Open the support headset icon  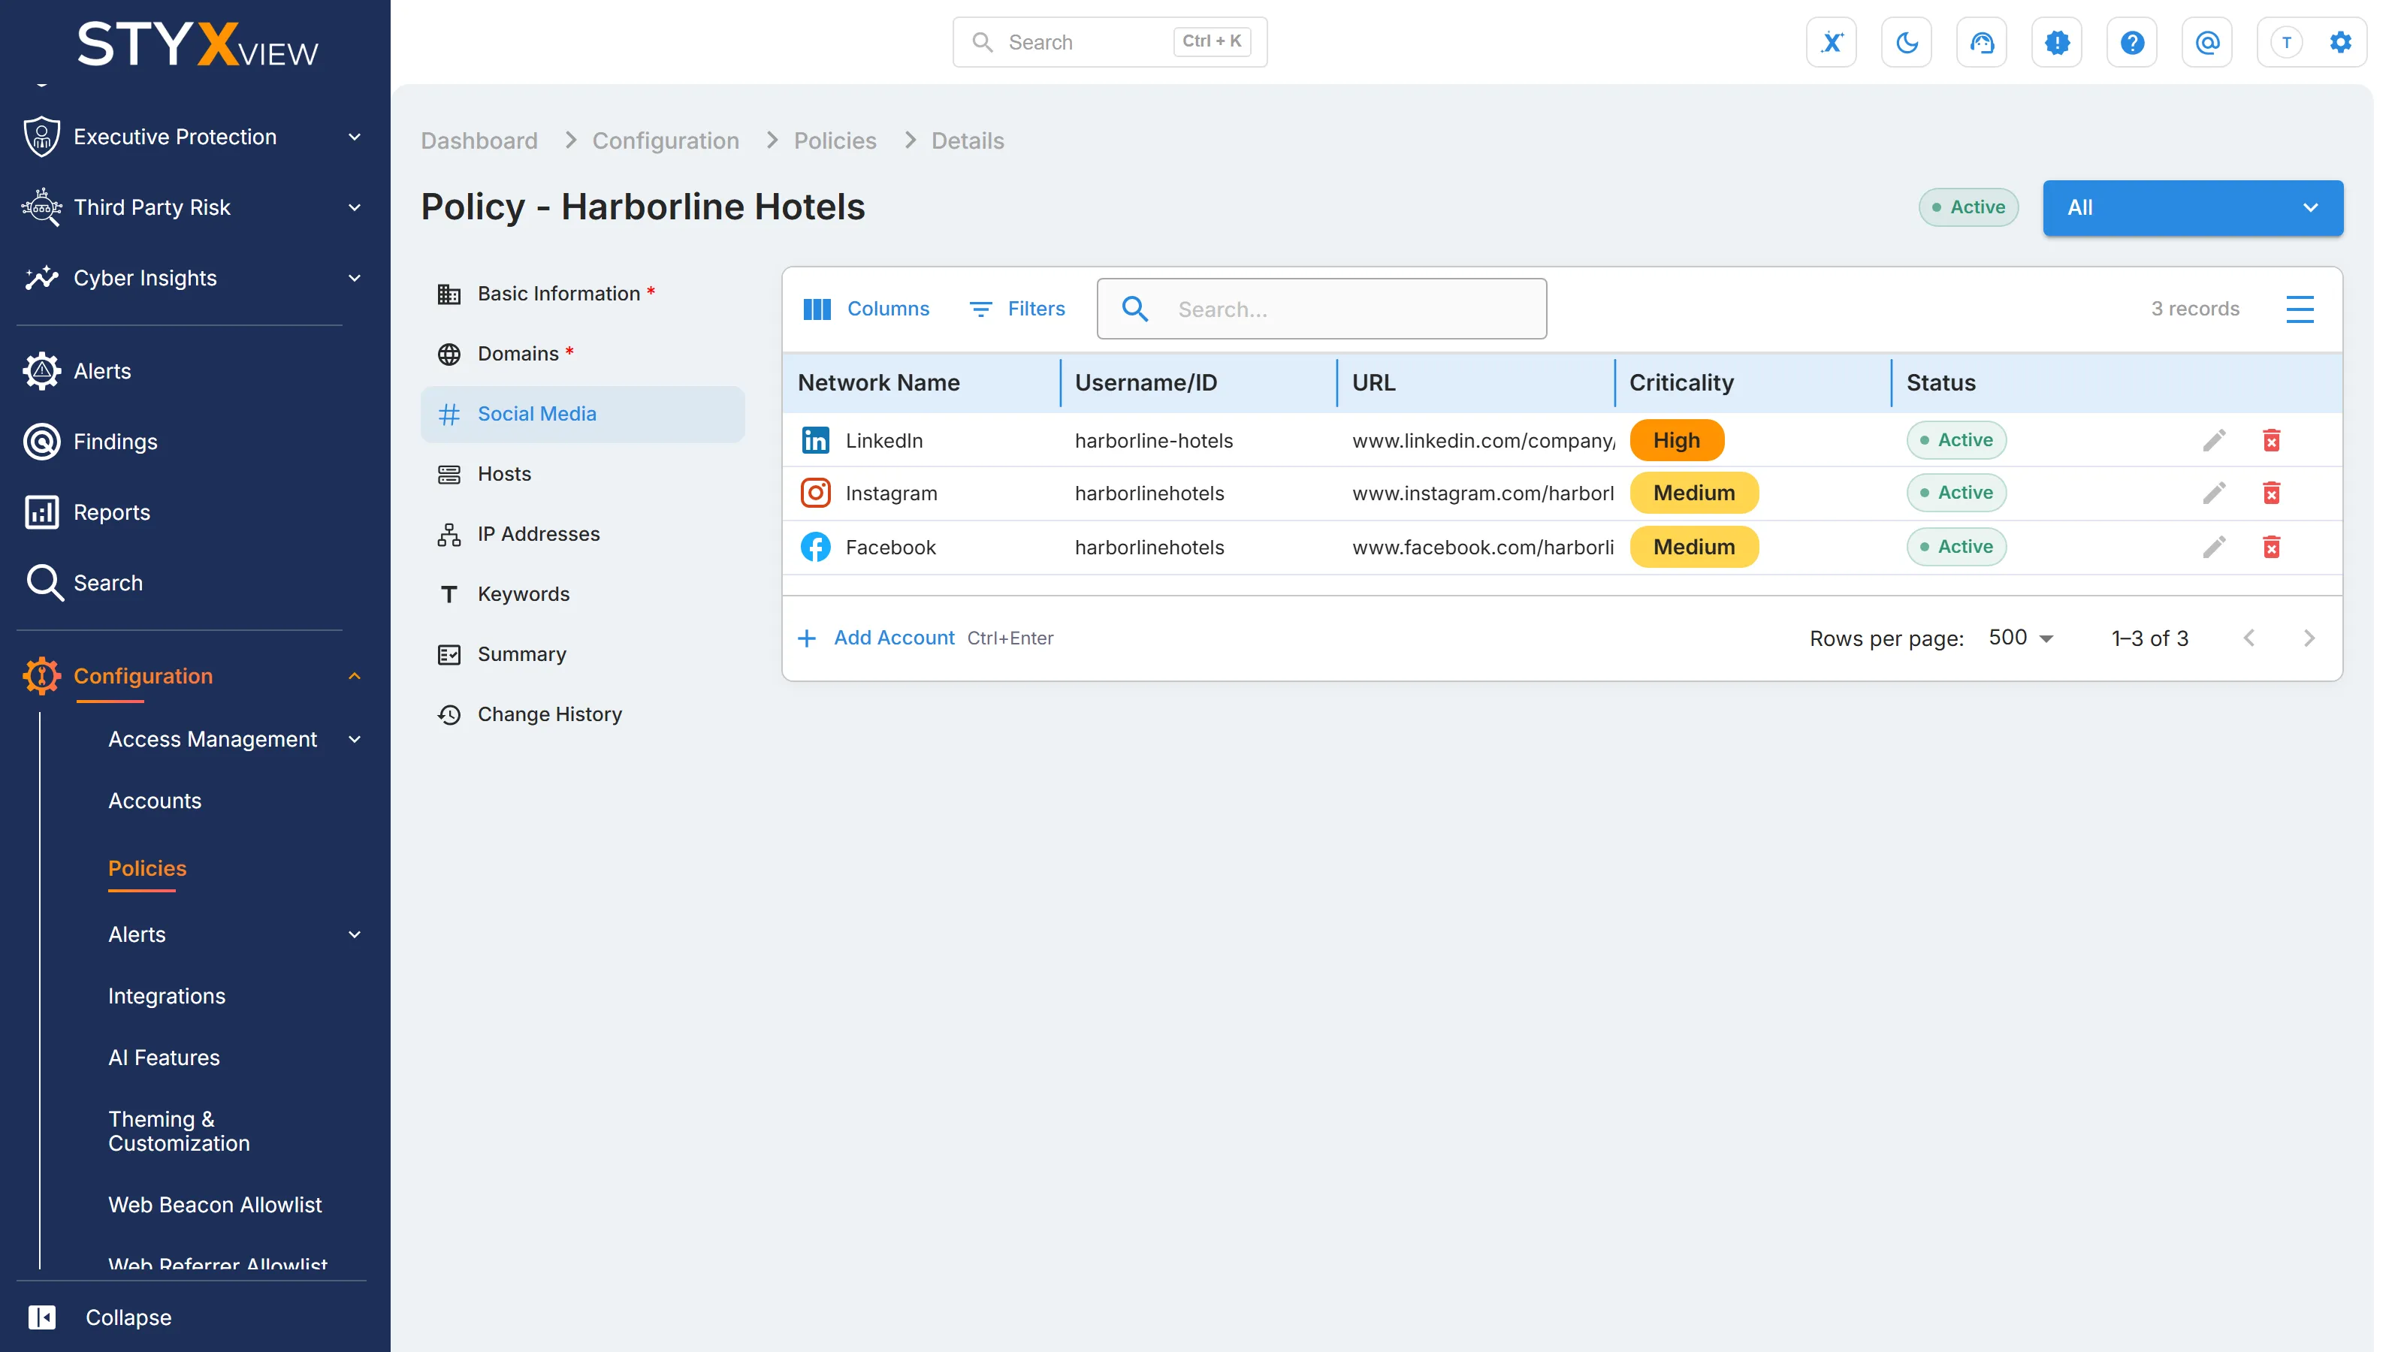[1981, 42]
